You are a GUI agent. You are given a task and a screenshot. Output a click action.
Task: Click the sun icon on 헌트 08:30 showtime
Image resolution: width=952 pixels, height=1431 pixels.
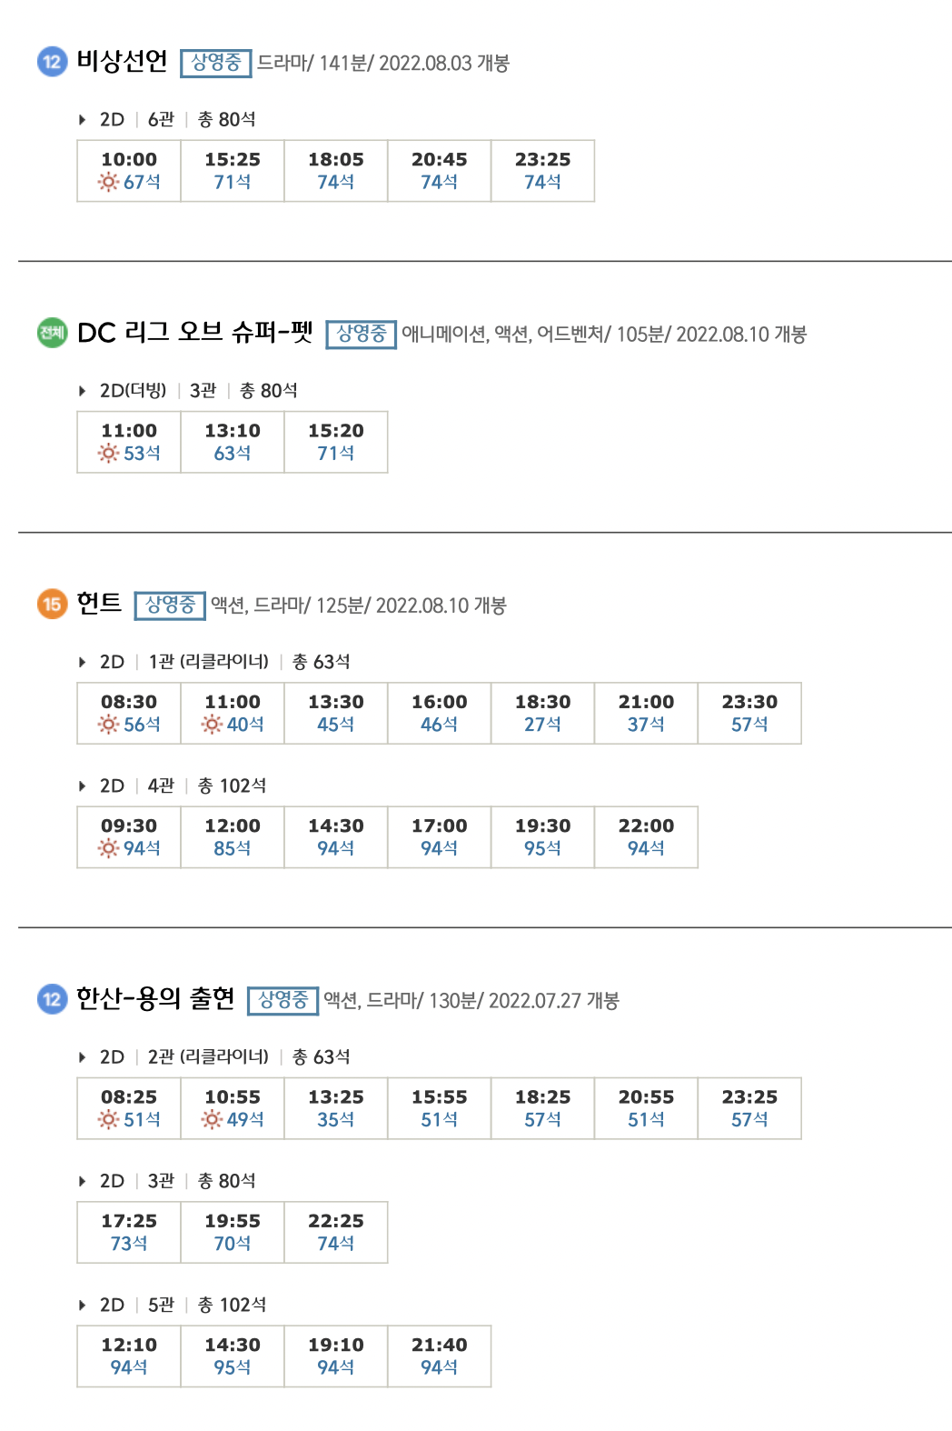pyautogui.click(x=108, y=725)
